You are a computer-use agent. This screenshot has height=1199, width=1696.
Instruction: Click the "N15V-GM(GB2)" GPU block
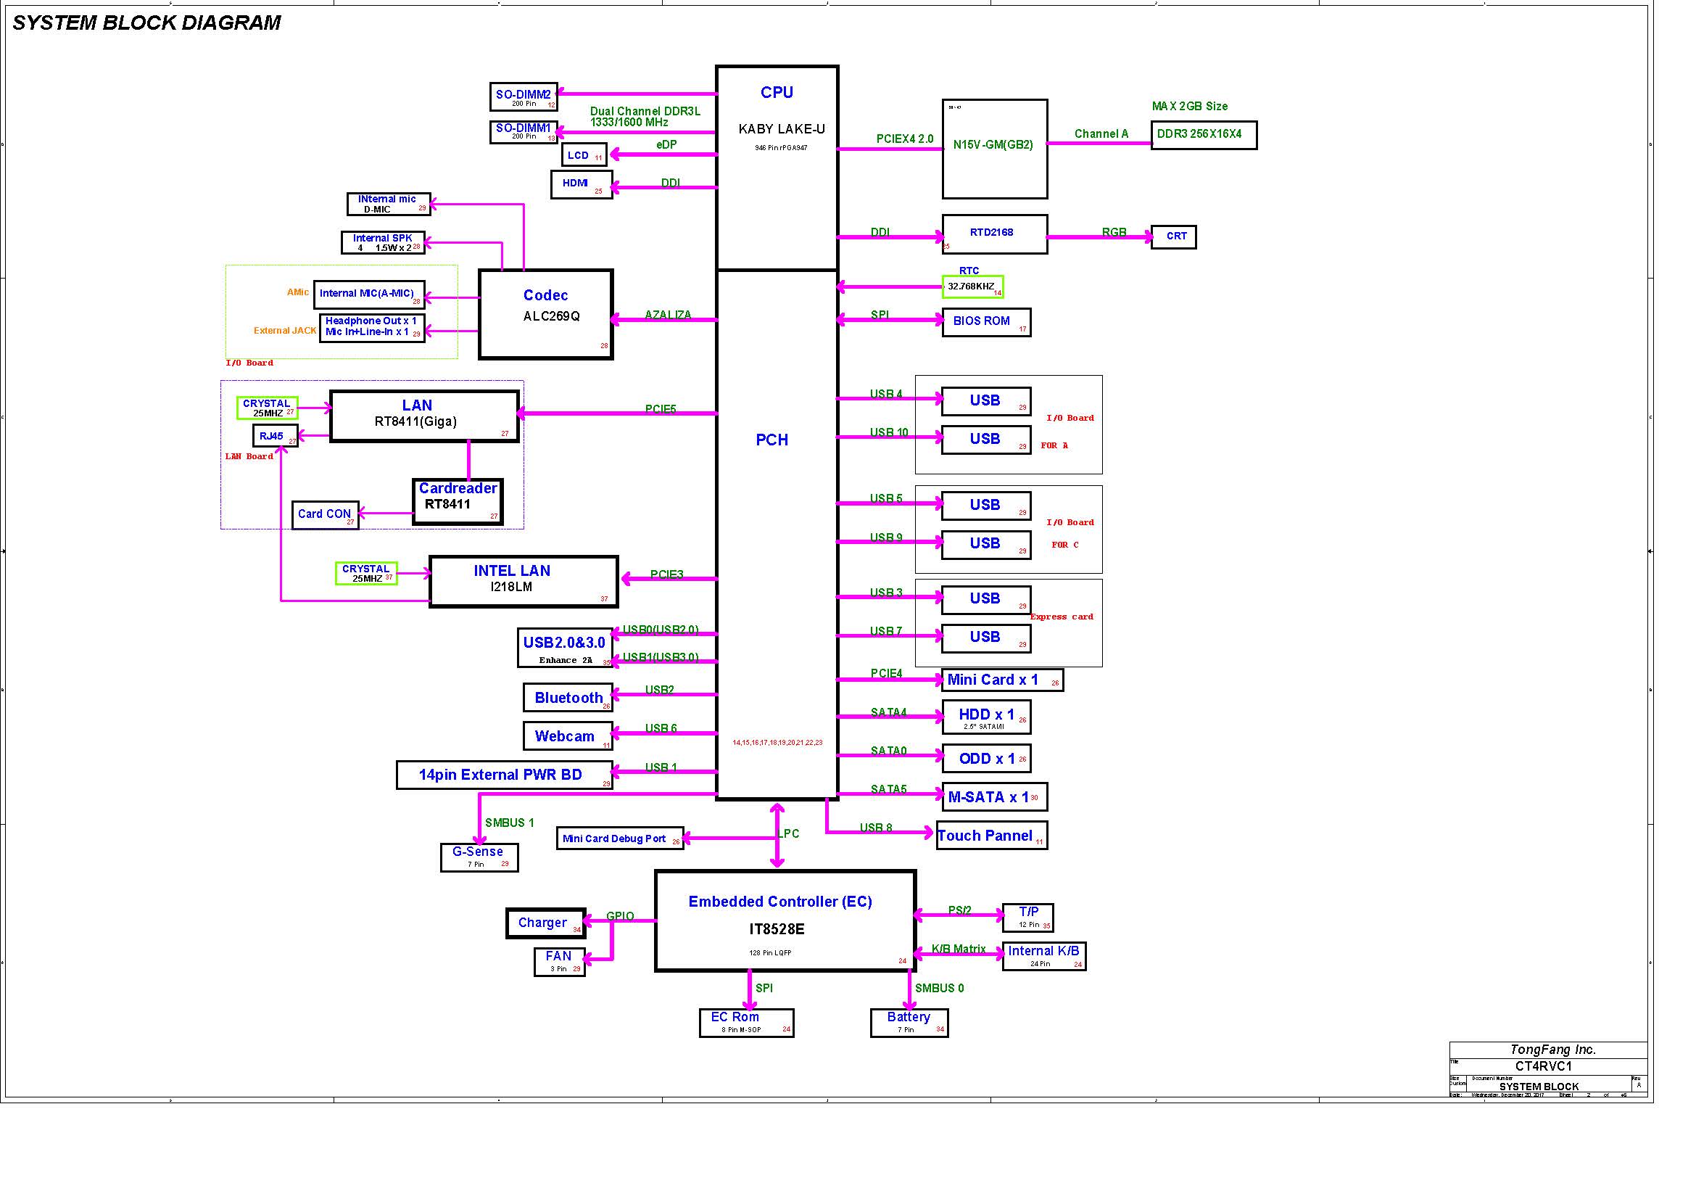[x=994, y=149]
